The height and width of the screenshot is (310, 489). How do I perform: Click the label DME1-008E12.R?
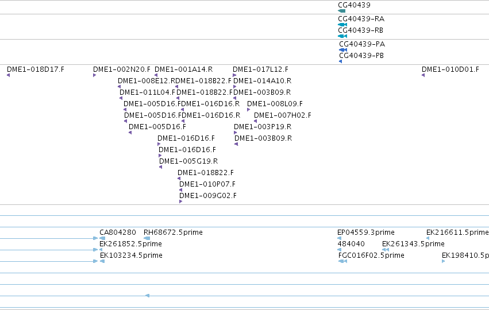click(147, 81)
